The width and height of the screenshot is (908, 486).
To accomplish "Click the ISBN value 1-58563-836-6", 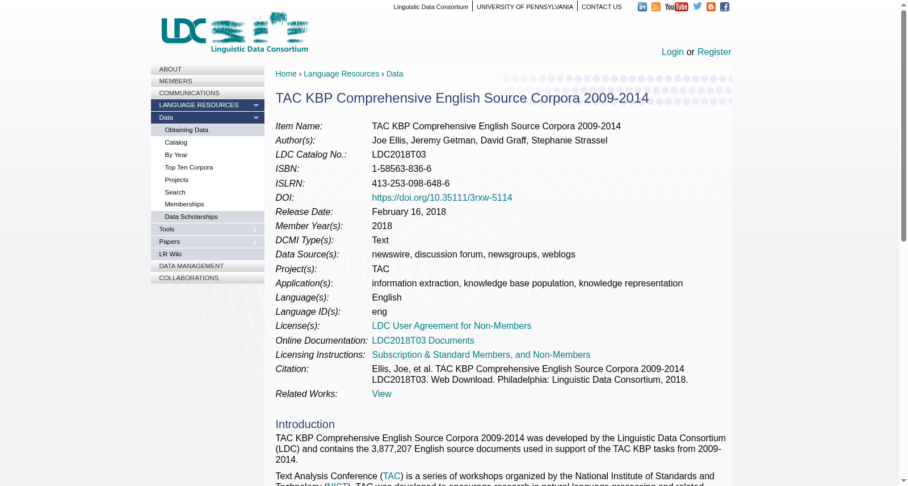I will click(402, 169).
